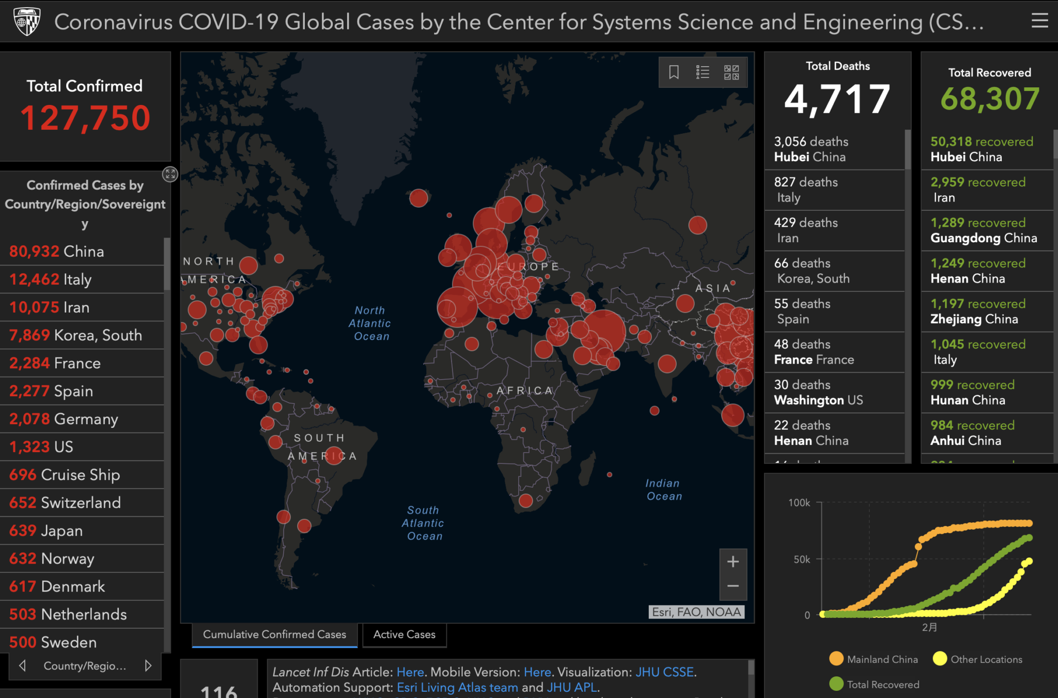Toggle Total Recovered legend series
The height and width of the screenshot is (698, 1058).
click(x=875, y=685)
